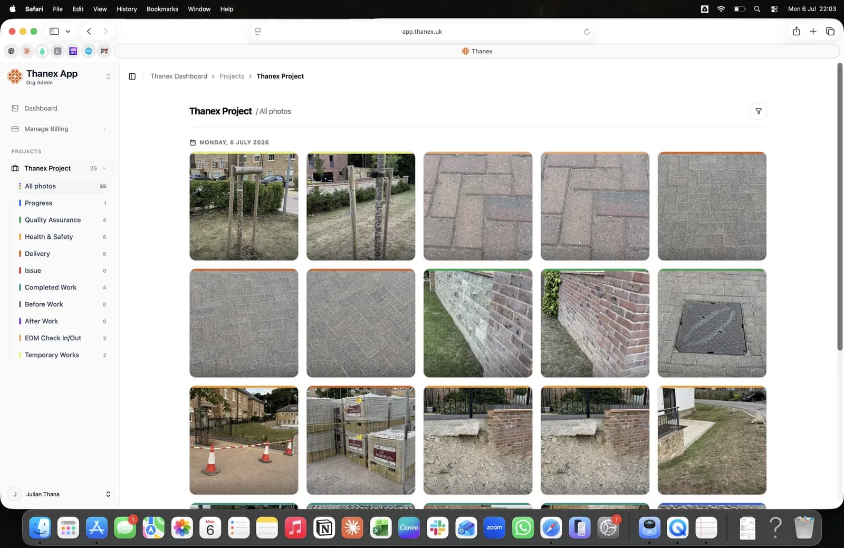Open the traffic cones photo
Viewport: 844px width, 548px height.
point(244,440)
